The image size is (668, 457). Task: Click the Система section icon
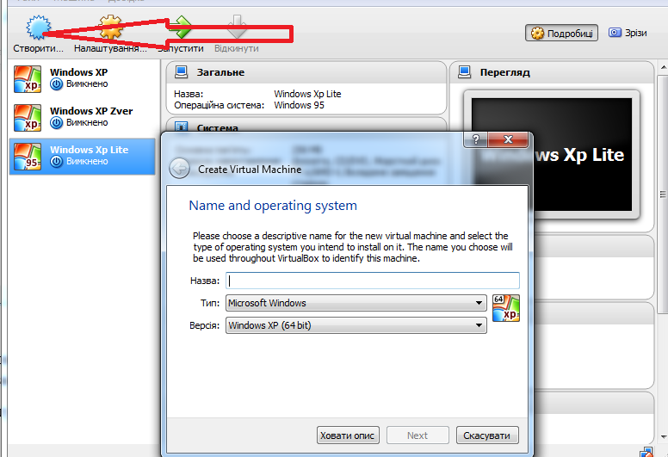(182, 127)
